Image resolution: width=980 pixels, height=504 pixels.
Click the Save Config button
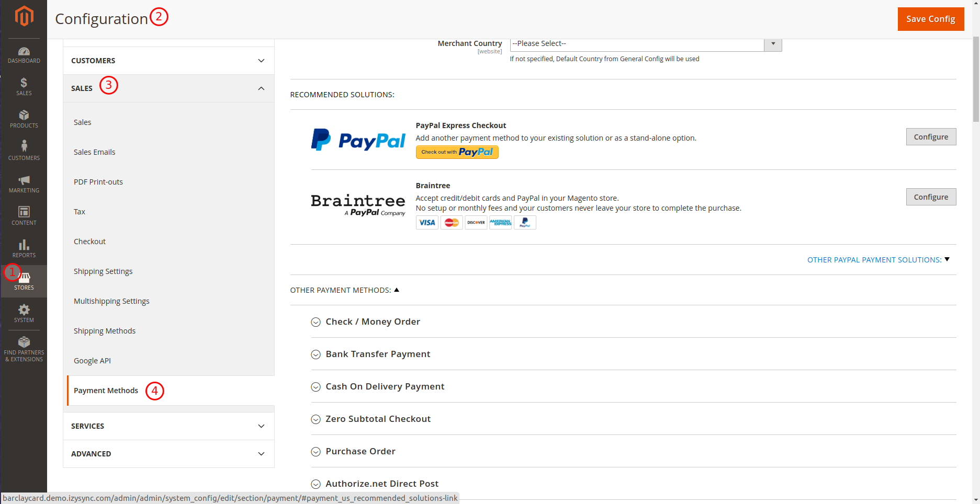(930, 19)
